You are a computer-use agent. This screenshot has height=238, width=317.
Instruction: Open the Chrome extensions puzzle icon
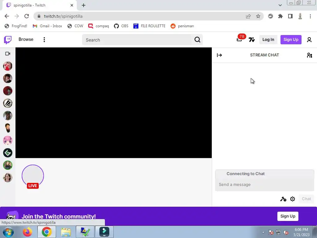(280, 16)
